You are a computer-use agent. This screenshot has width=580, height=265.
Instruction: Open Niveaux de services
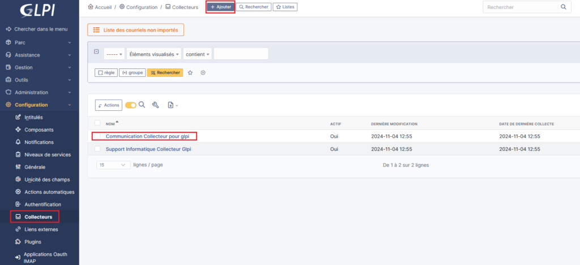(48, 155)
